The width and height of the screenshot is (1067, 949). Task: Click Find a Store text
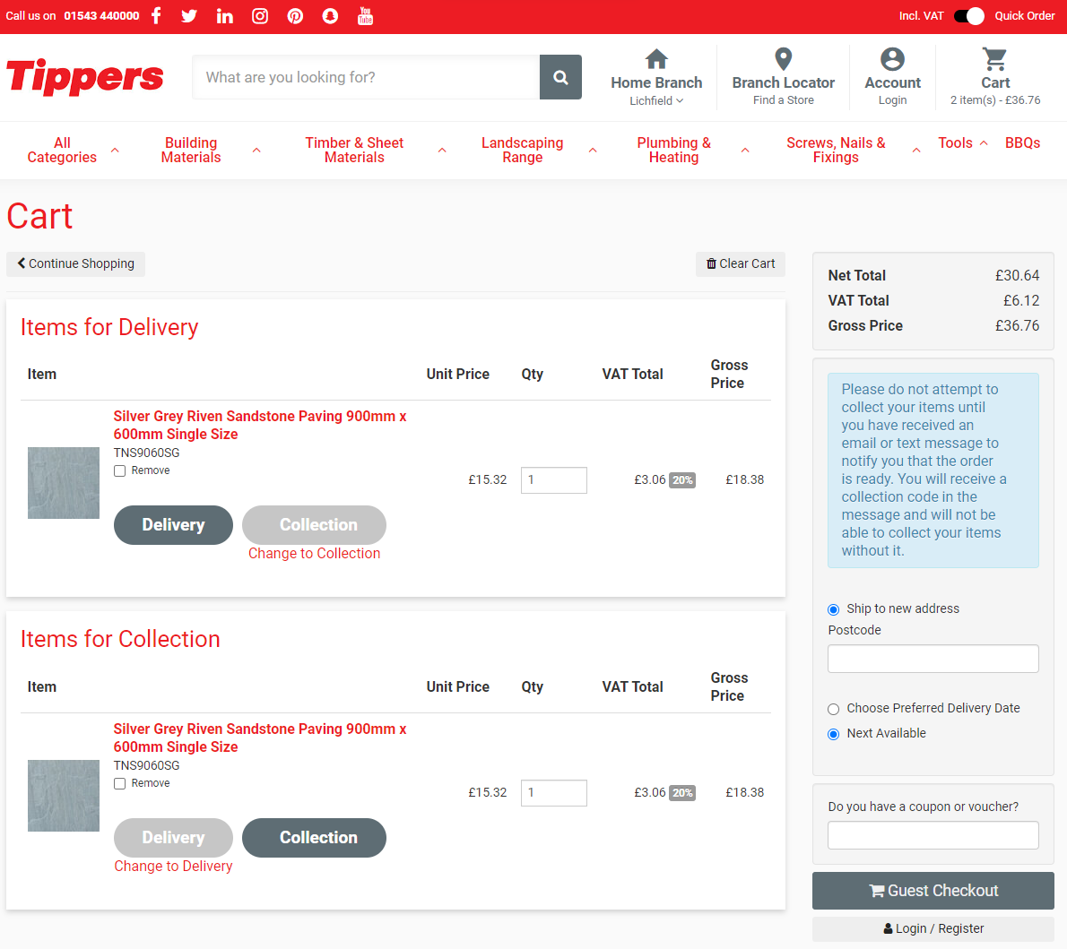pyautogui.click(x=784, y=100)
